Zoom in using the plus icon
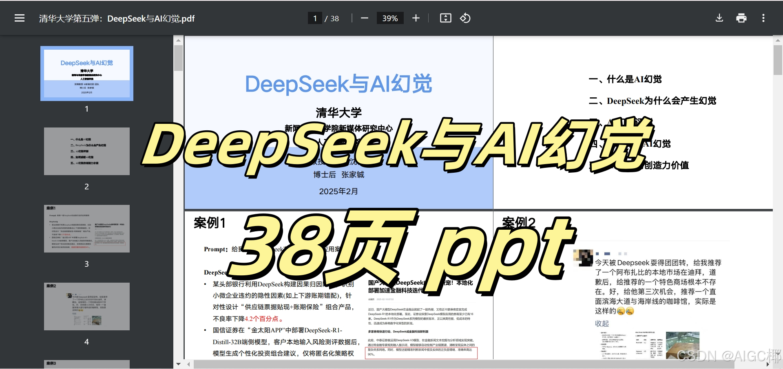783x369 pixels. 416,18
